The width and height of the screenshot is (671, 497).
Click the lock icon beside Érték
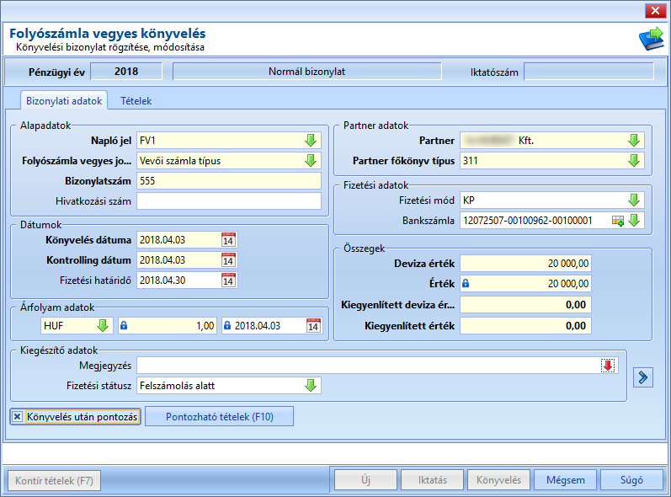point(466,283)
